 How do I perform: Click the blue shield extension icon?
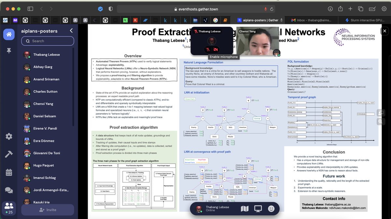[100, 9]
